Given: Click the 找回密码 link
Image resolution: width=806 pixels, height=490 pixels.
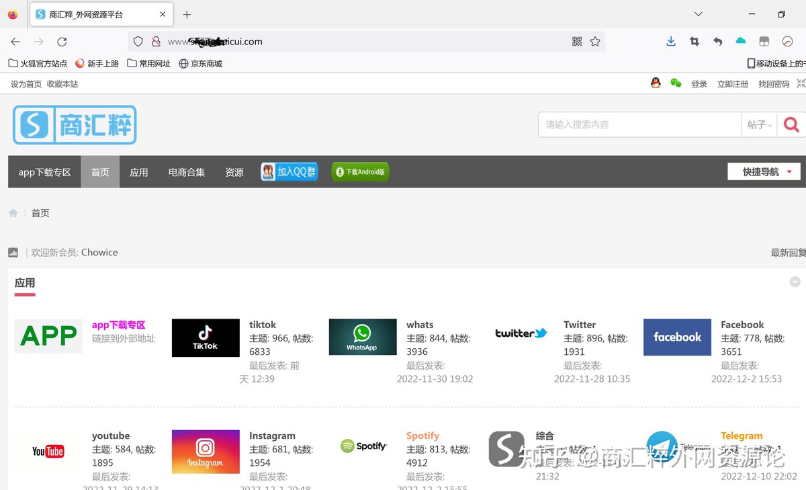Looking at the screenshot, I should point(774,84).
